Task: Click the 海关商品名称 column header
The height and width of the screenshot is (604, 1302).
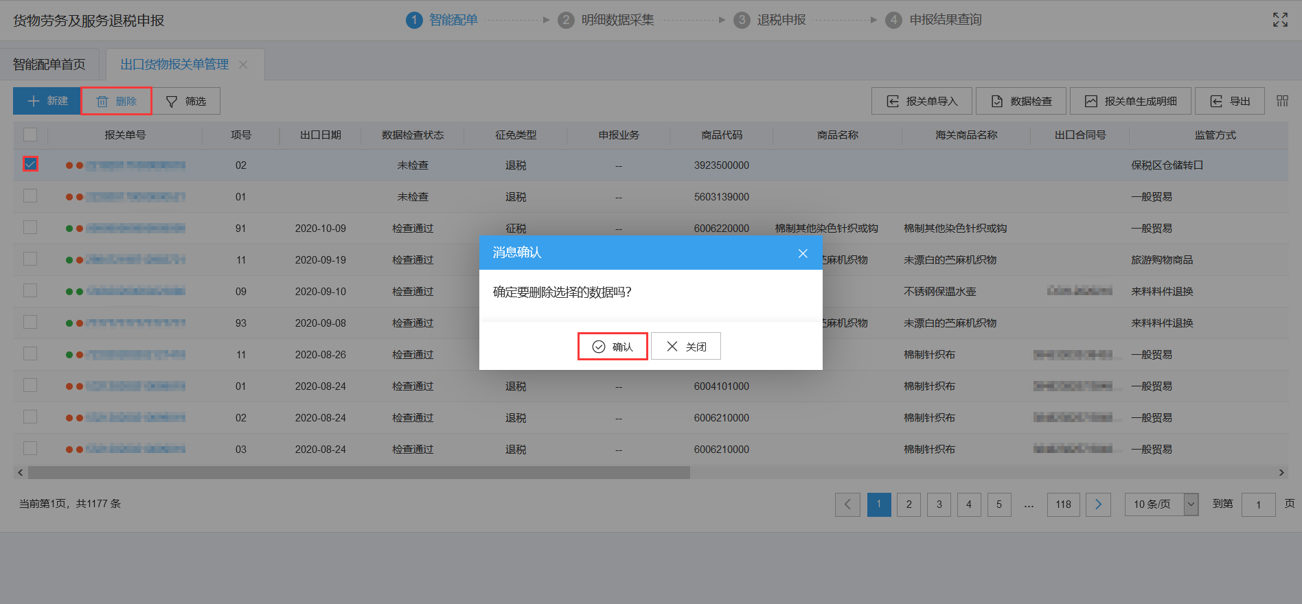Action: point(966,135)
